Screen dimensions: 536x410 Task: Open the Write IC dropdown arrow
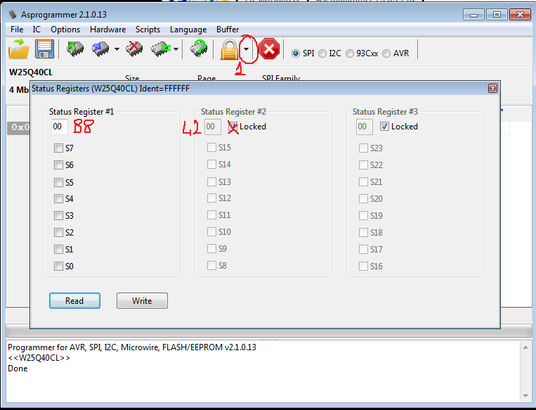[117, 49]
